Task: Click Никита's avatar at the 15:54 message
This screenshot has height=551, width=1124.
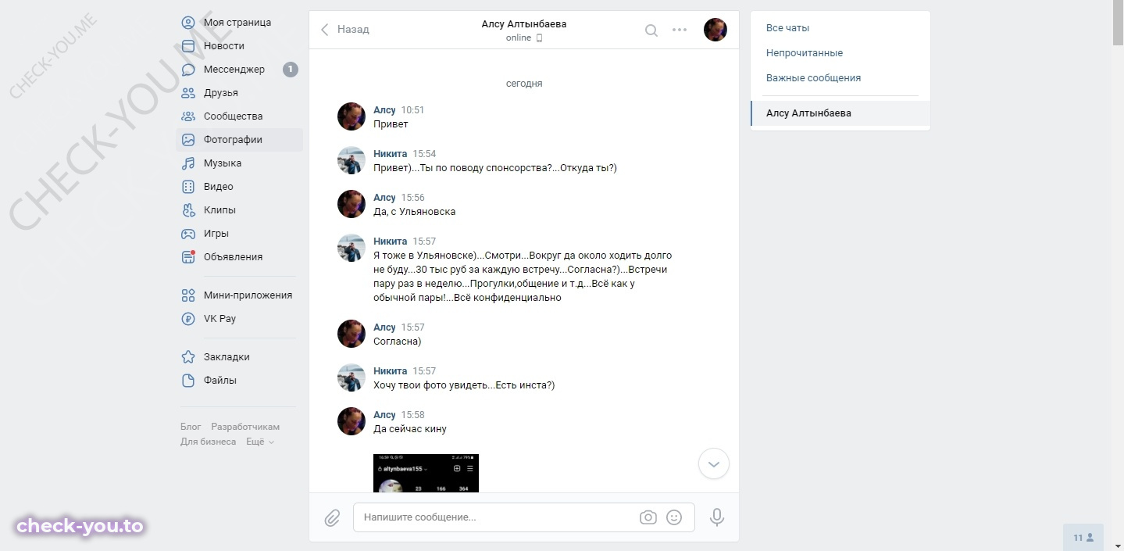Action: pos(351,160)
